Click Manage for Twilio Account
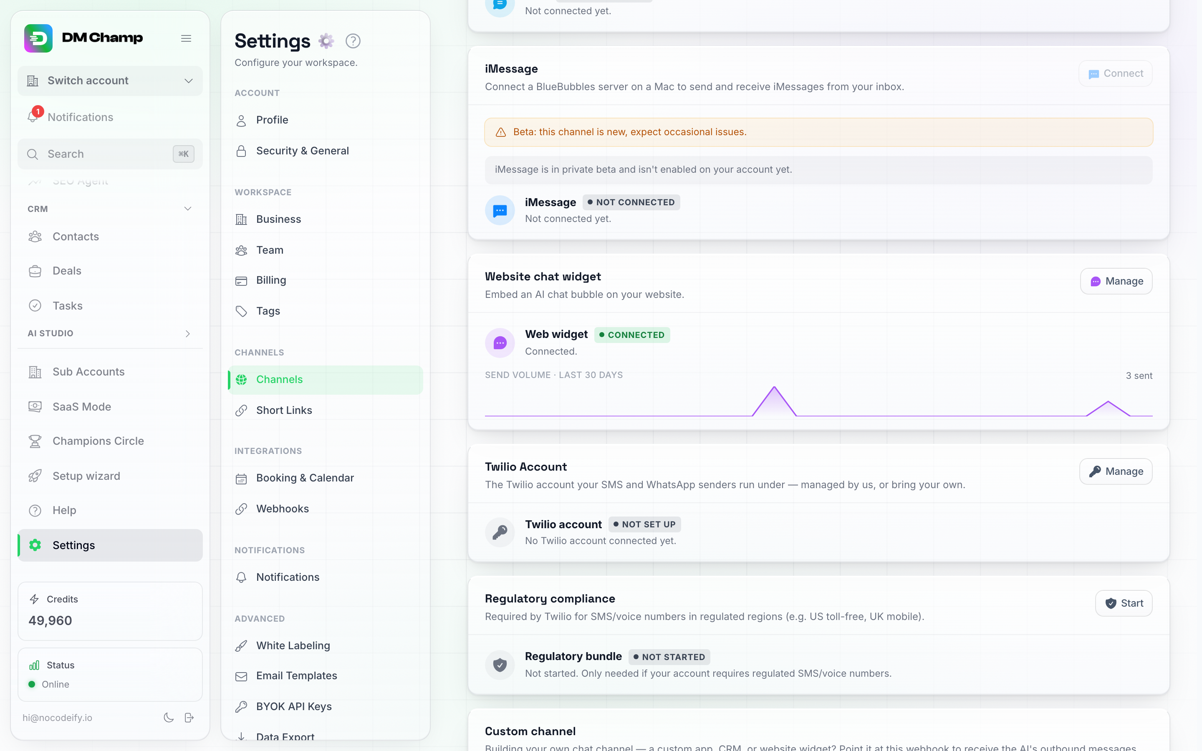The width and height of the screenshot is (1202, 751). (1116, 471)
